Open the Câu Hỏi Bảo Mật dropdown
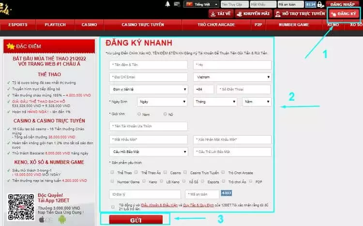Image resolution: width=363 pixels, height=226 pixels. coord(149,152)
